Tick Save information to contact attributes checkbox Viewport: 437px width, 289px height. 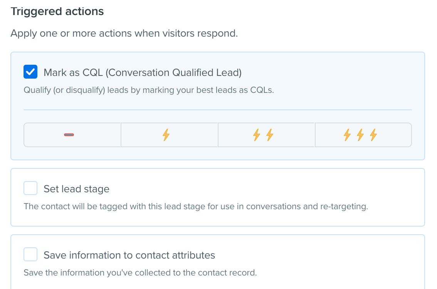point(30,254)
